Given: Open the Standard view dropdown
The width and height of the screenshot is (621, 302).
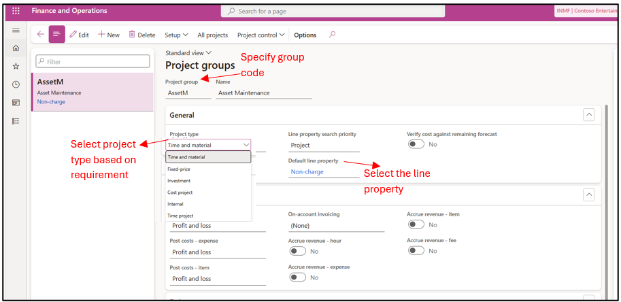Looking at the screenshot, I should tap(188, 52).
